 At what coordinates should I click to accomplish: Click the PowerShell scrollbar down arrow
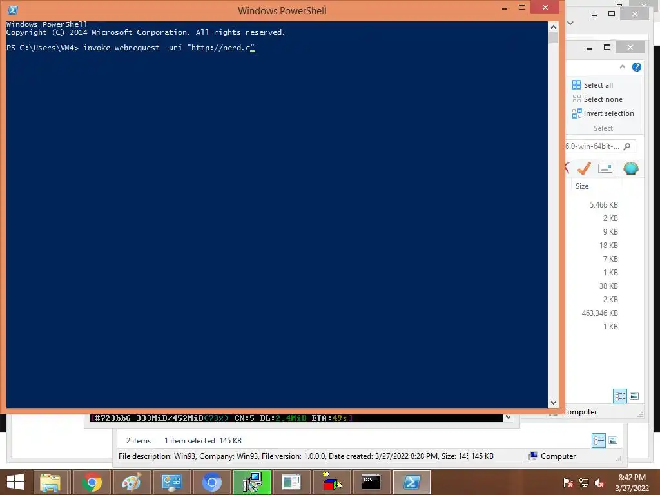click(x=553, y=403)
